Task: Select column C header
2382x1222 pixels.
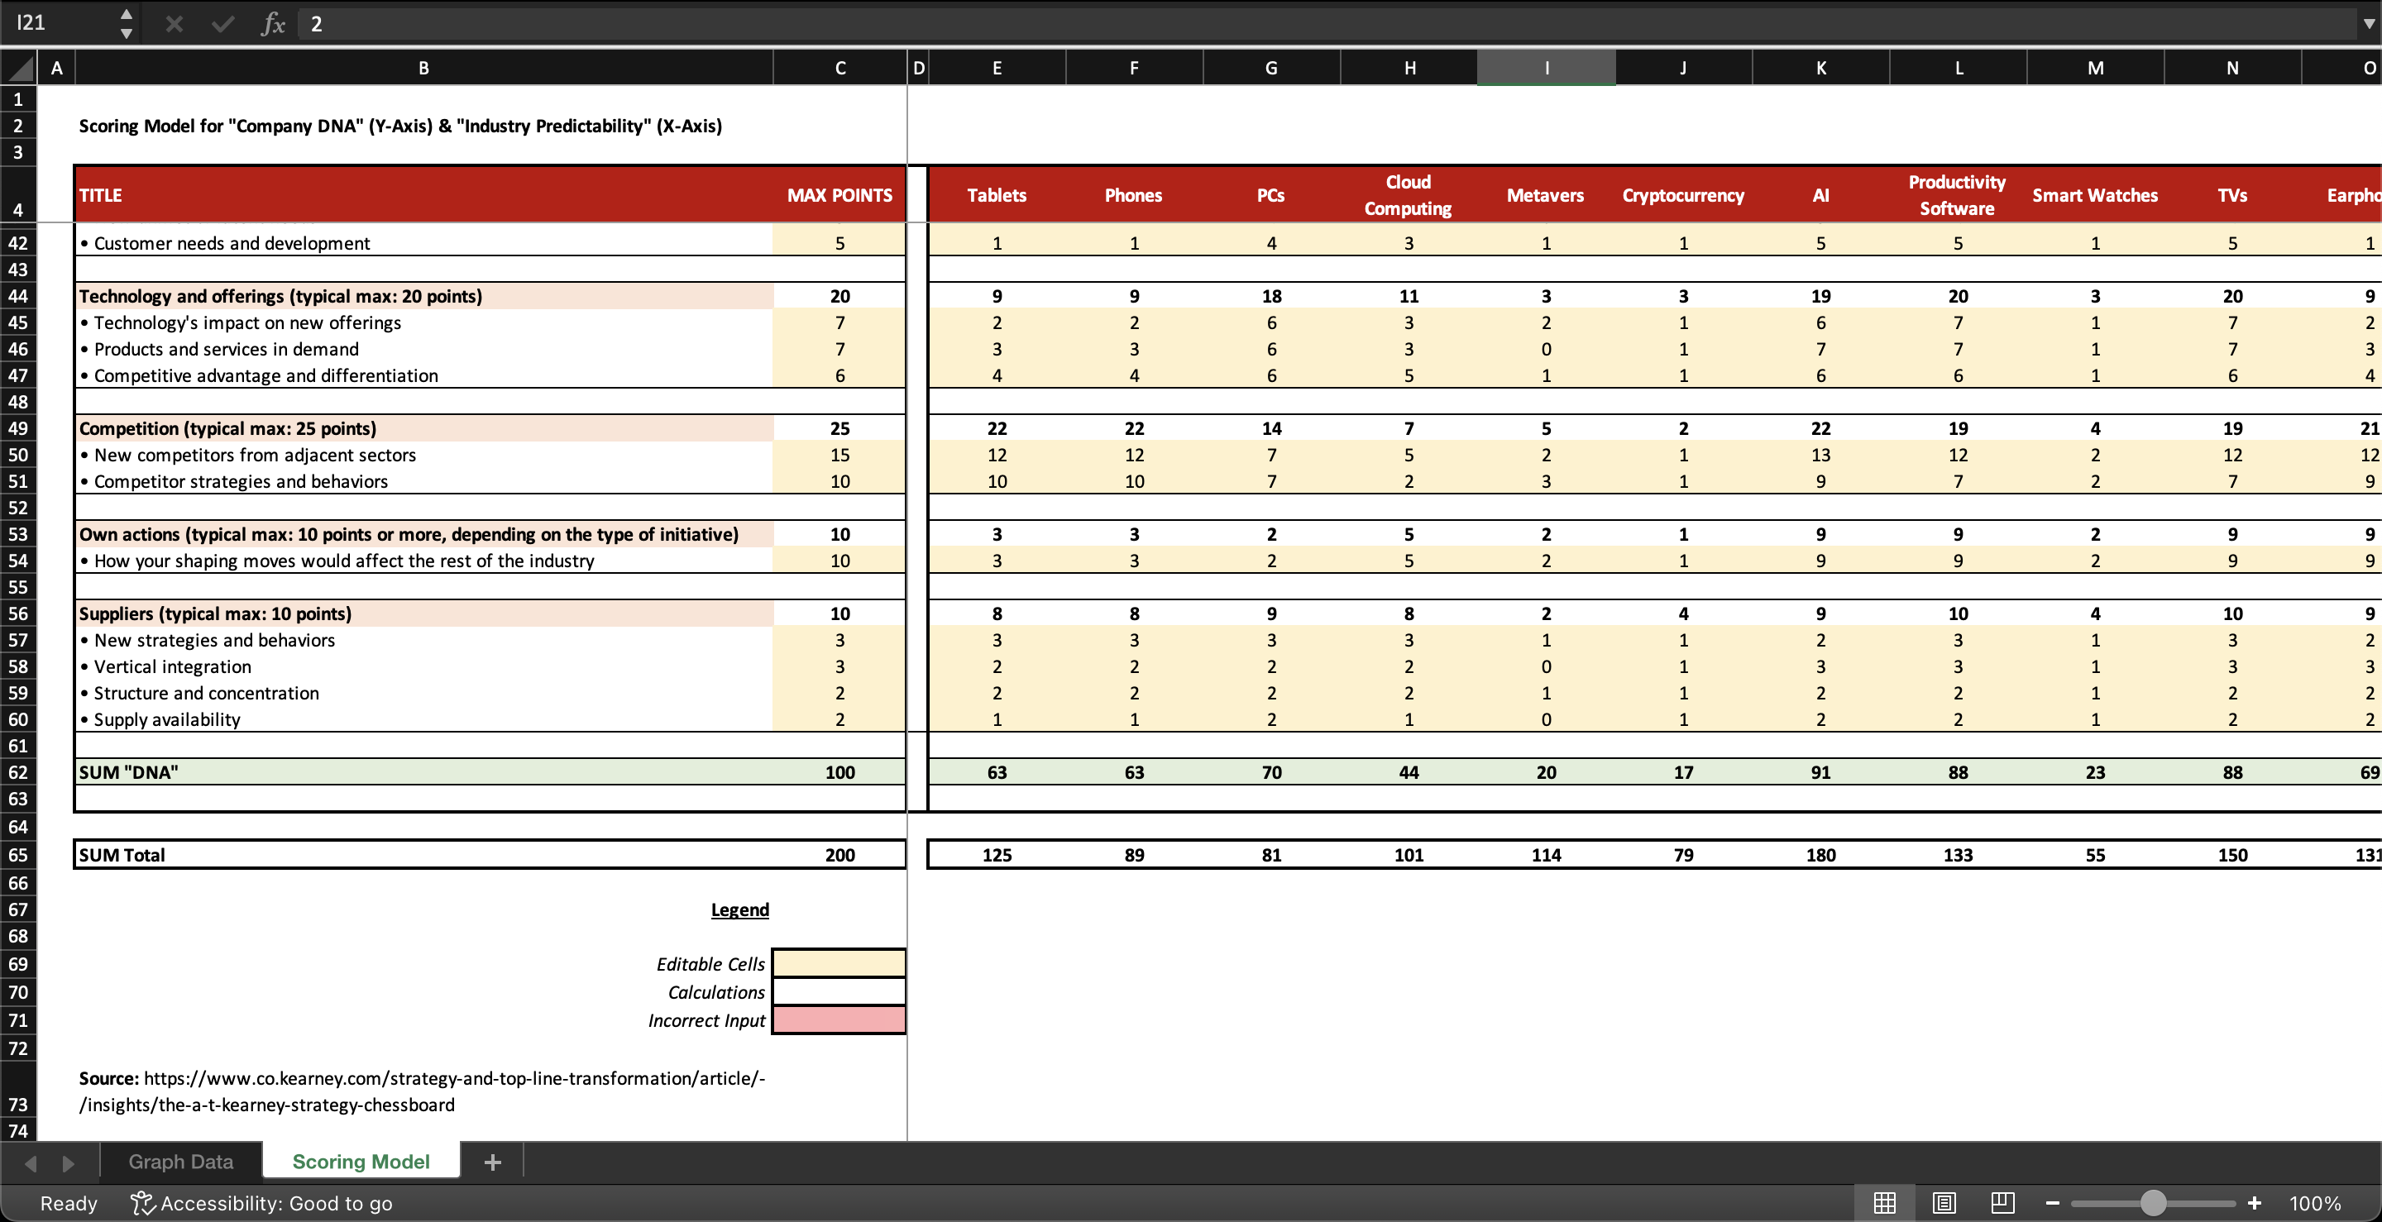Action: tap(839, 68)
